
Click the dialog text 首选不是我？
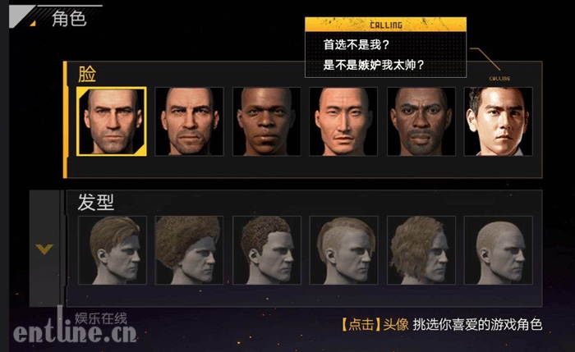pos(356,44)
